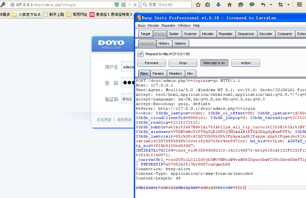Bookmark this page with the star icon

click(198, 5)
